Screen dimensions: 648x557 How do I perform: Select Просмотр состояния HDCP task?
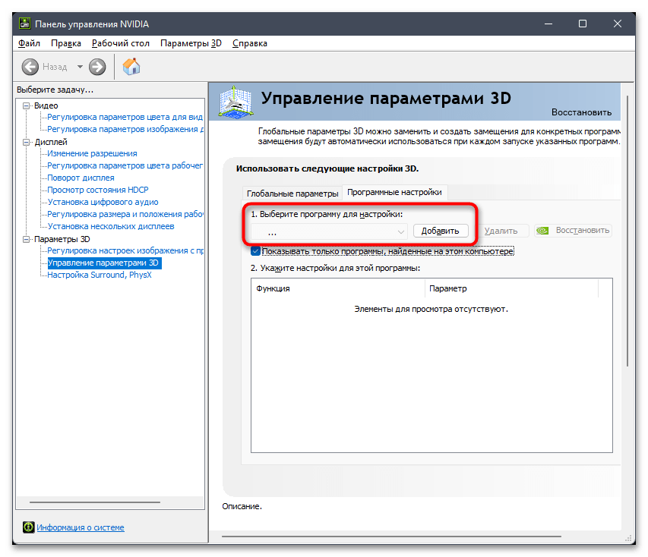(97, 190)
